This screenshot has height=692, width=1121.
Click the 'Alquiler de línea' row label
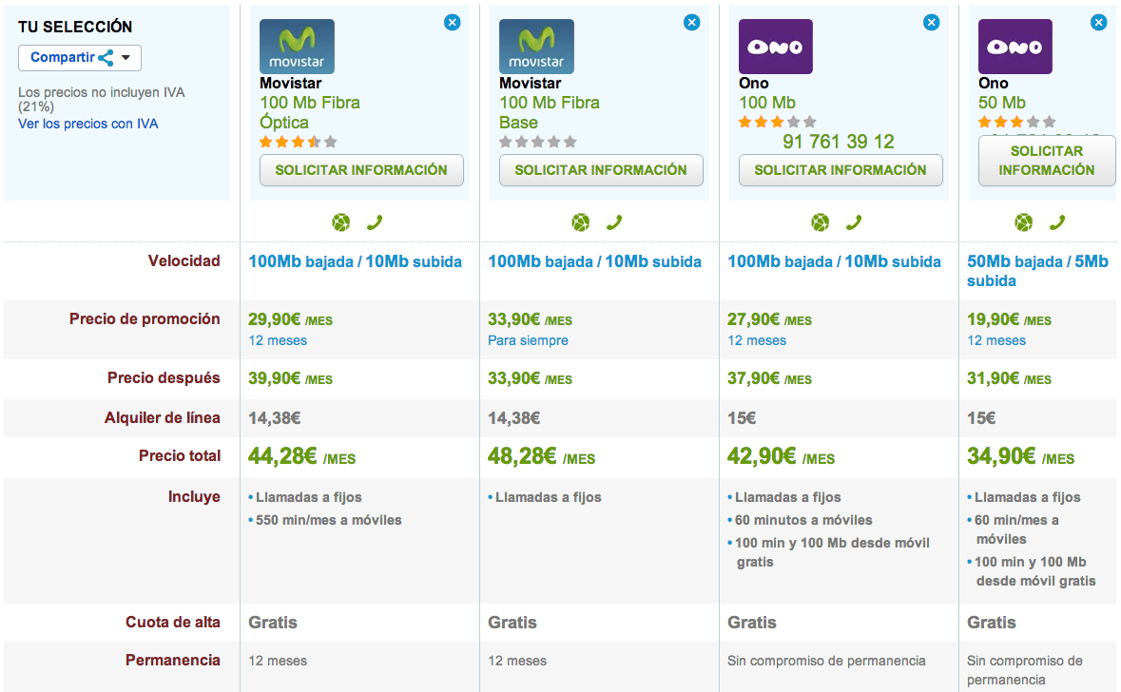(x=163, y=418)
